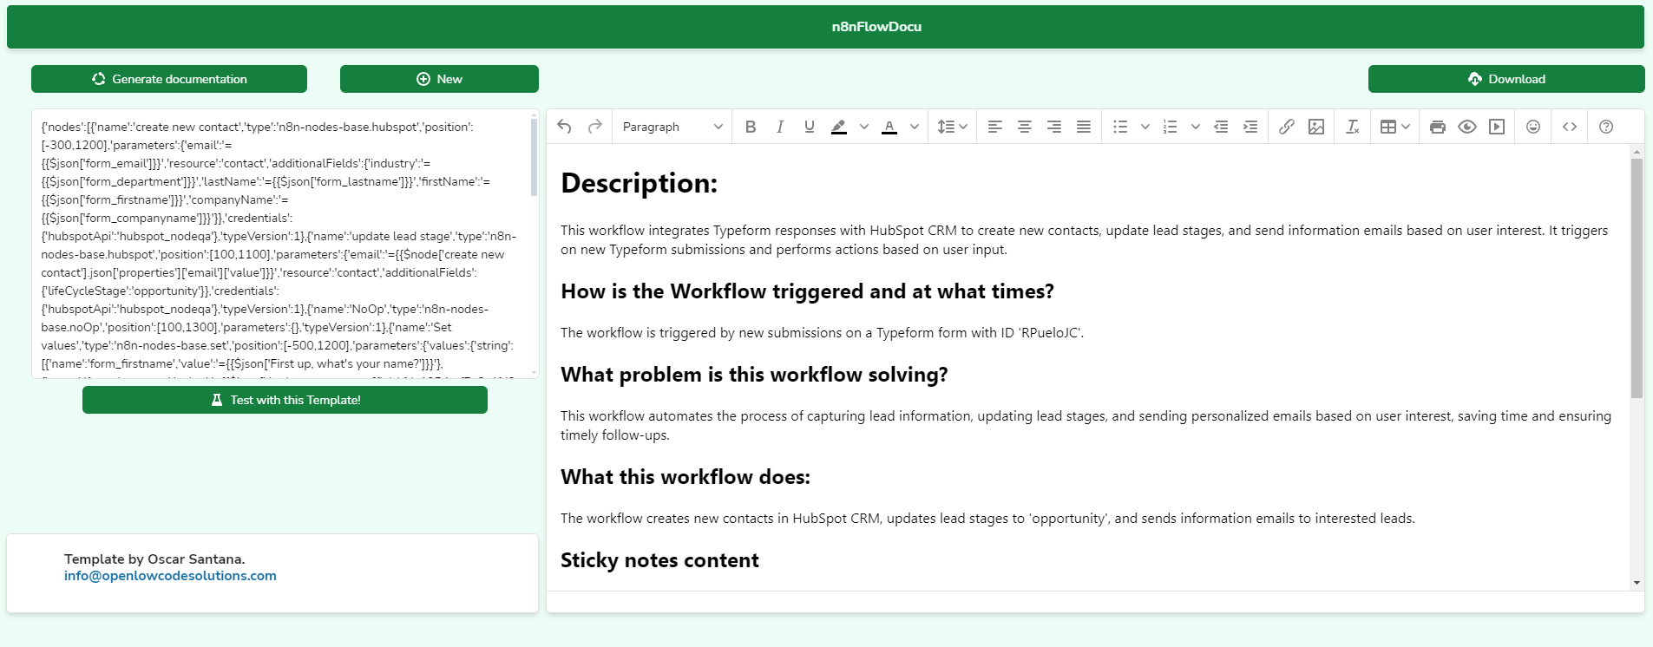Click the undo arrow icon
1653x647 pixels.
[564, 127]
